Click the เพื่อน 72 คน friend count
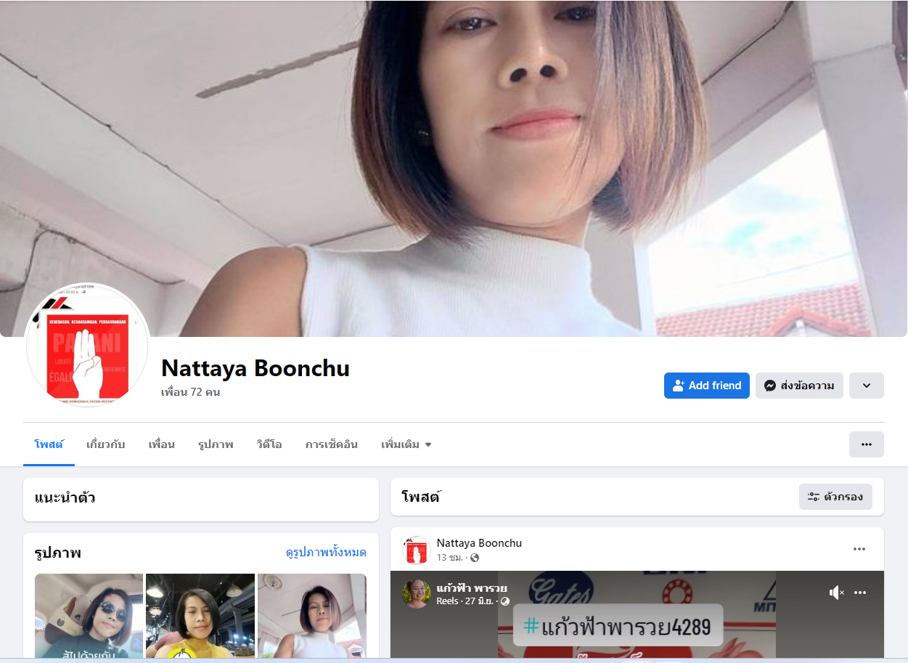The height and width of the screenshot is (663, 908). coord(190,392)
